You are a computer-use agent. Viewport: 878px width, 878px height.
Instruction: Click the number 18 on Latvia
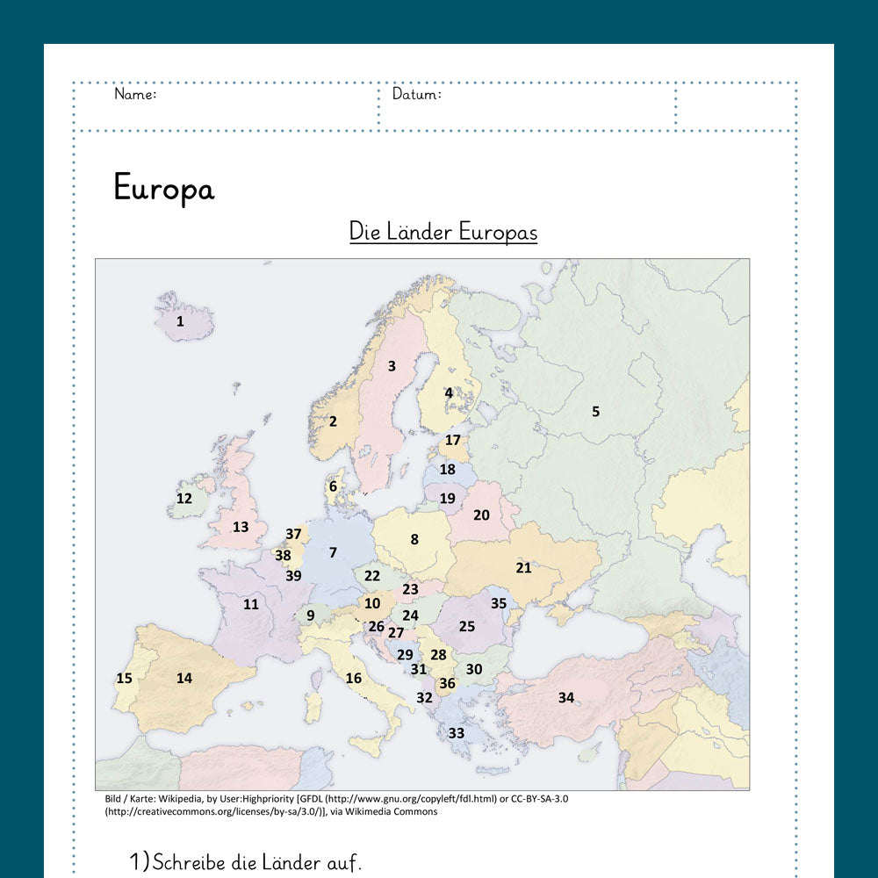(x=448, y=469)
